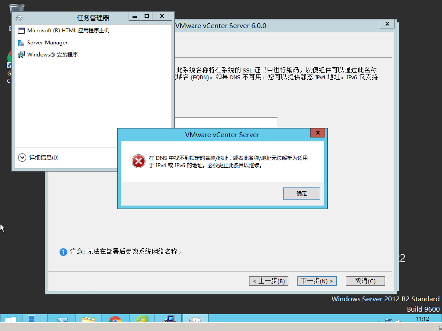The image size is (442, 331).
Task: Open Google Chrome from taskbar
Action: 115,319
